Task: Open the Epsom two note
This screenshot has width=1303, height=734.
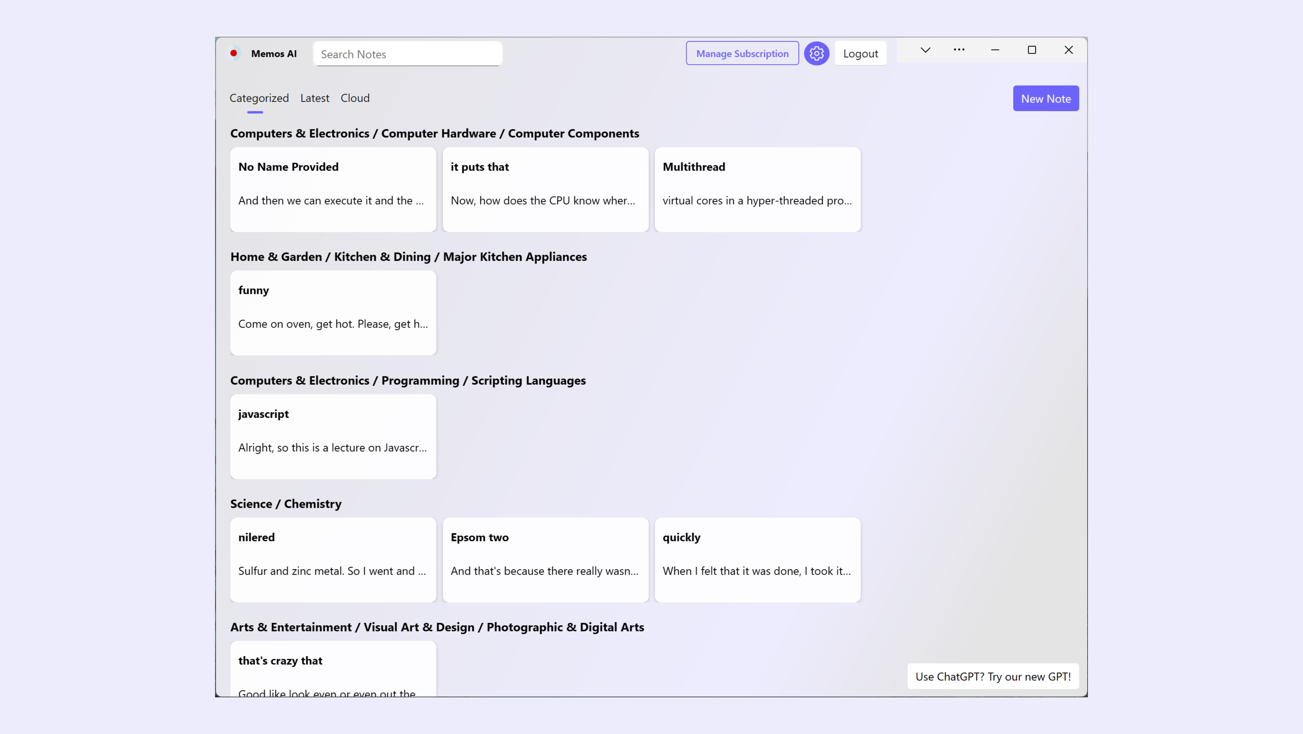Action: [x=545, y=560]
